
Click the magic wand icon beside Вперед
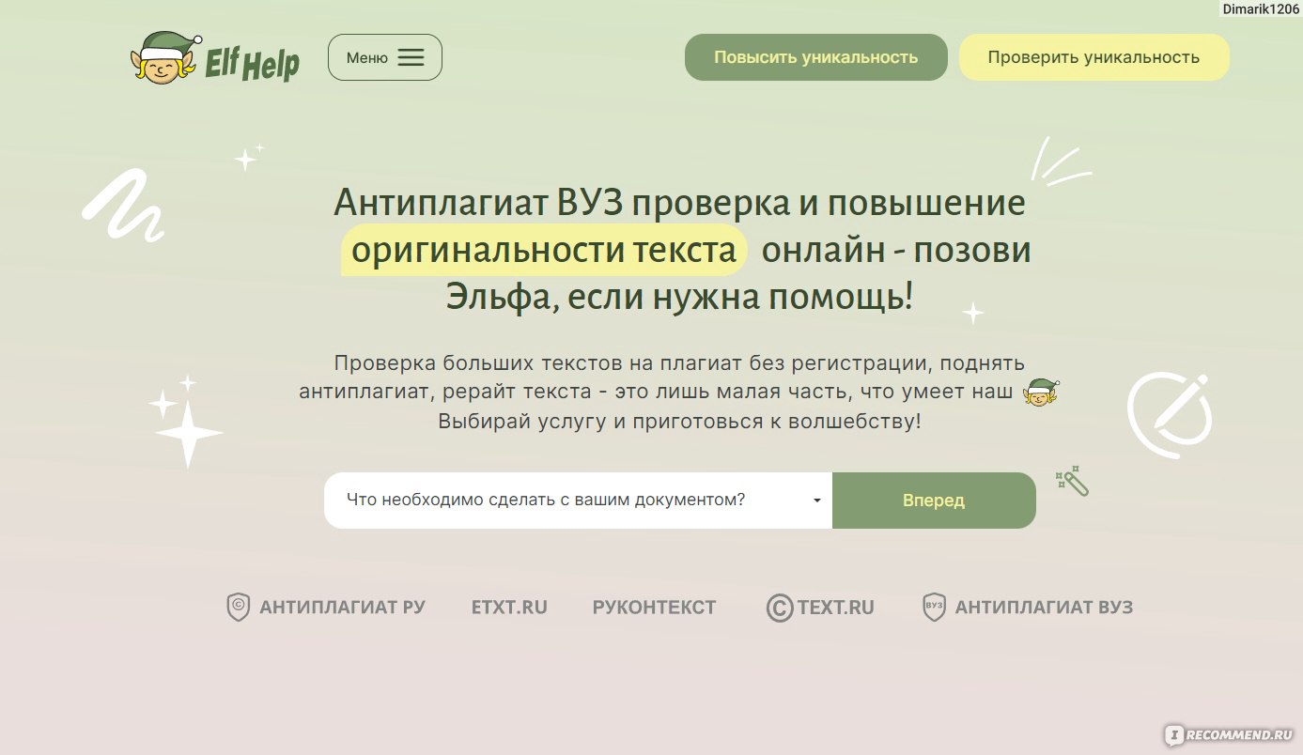[1072, 481]
